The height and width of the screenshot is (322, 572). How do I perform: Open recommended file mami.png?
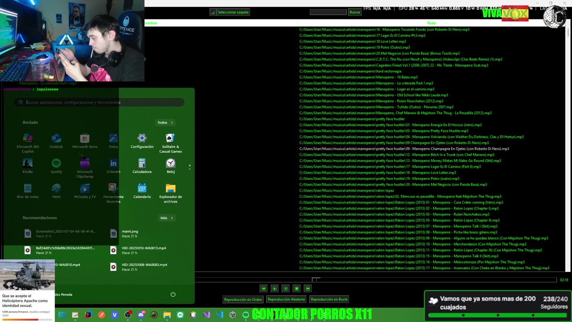coord(130,233)
